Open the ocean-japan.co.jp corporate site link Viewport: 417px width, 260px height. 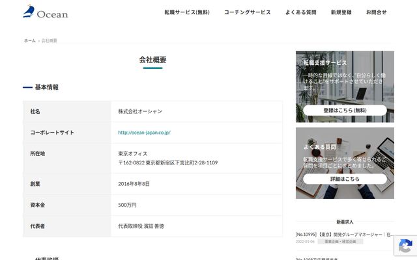(144, 133)
